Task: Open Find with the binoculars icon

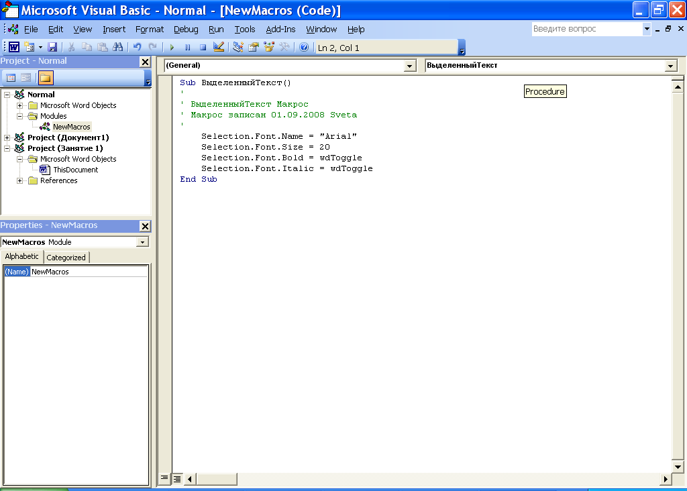Action: [x=118, y=47]
